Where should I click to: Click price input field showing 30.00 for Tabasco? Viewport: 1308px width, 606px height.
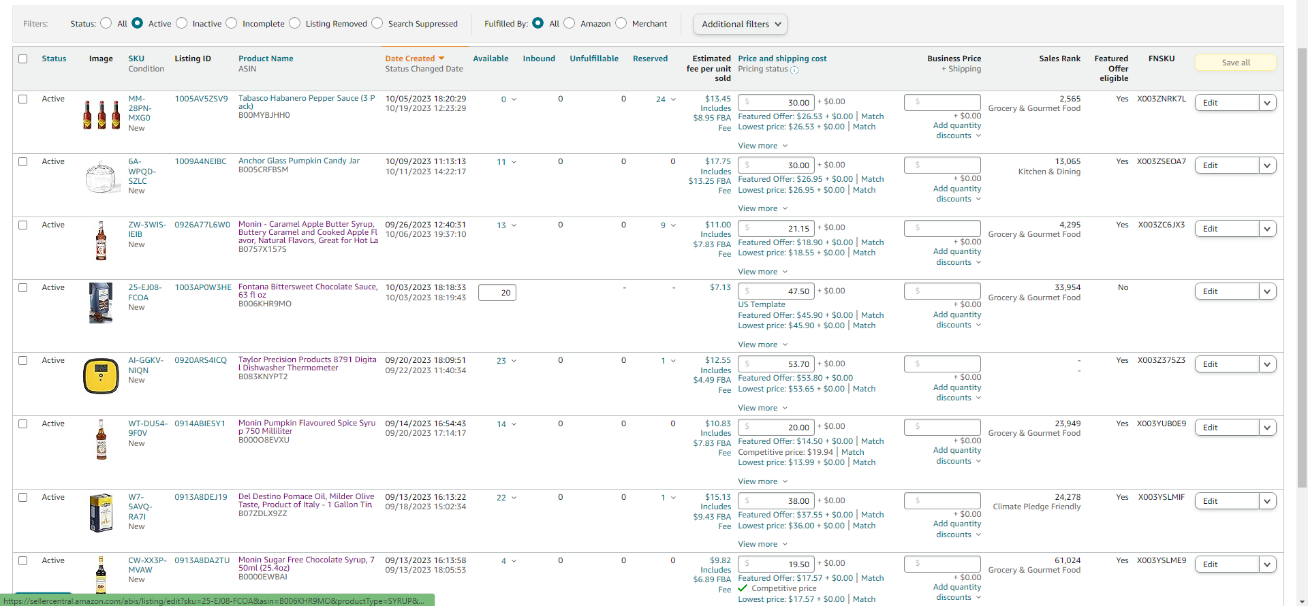776,102
